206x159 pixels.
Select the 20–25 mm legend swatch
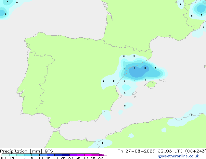pos(58,155)
